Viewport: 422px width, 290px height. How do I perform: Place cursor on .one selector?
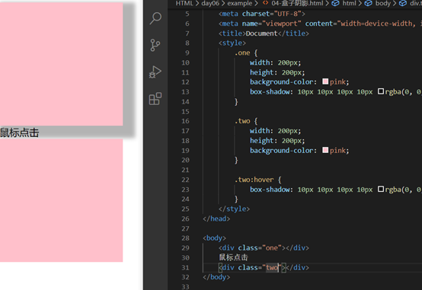242,53
